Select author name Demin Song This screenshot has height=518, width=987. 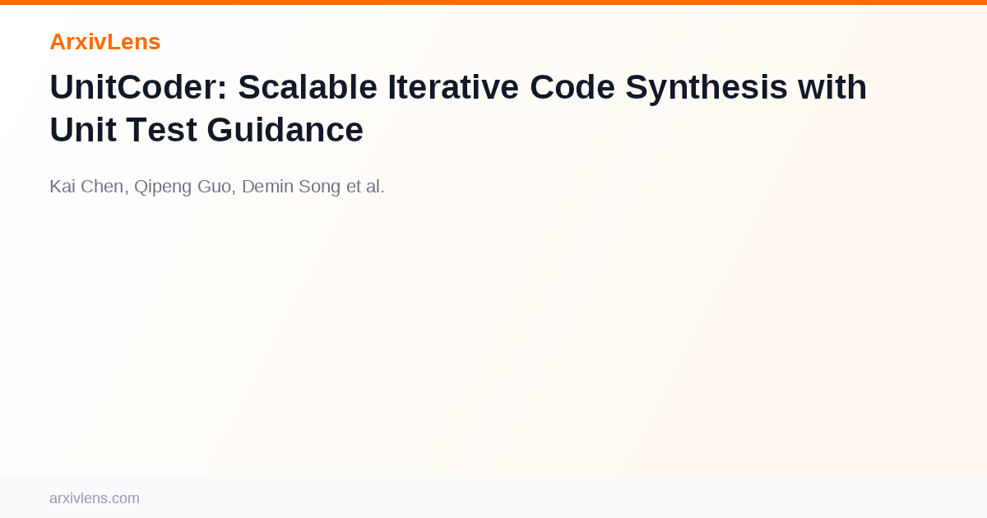291,187
